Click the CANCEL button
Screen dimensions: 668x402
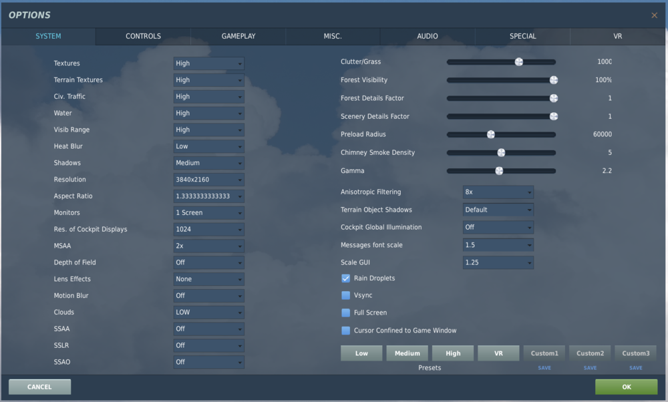(x=39, y=387)
